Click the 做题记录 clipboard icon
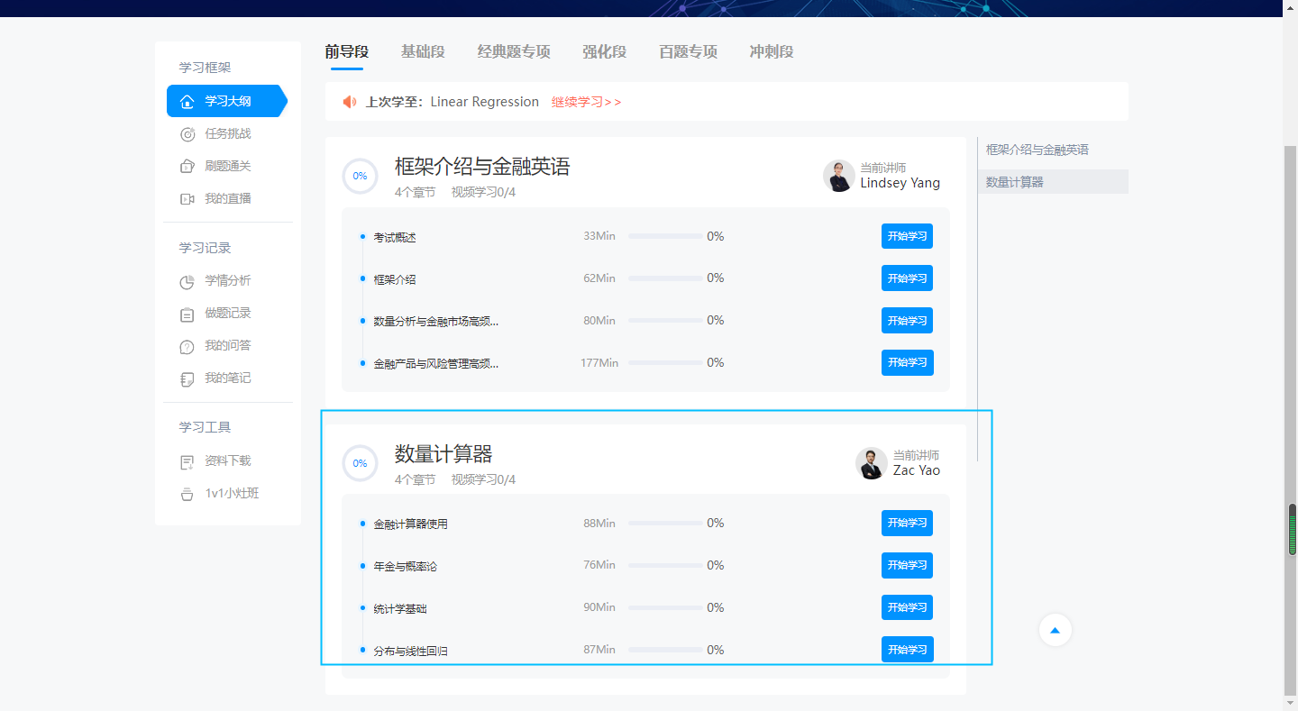 tap(187, 314)
